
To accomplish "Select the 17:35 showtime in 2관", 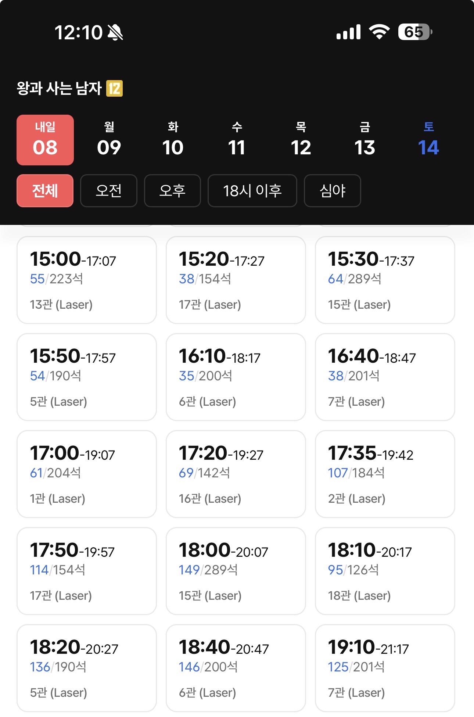I will click(385, 474).
